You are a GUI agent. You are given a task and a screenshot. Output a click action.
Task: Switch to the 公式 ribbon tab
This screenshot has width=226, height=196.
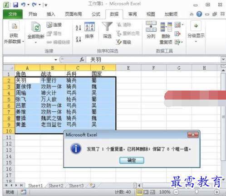pos(96,14)
